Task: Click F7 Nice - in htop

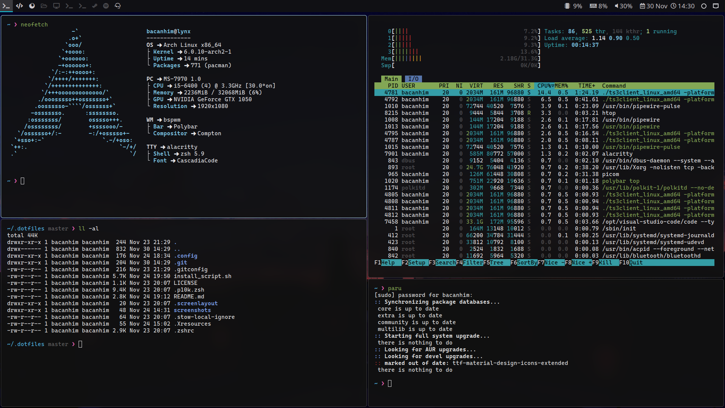Action: tap(551, 263)
